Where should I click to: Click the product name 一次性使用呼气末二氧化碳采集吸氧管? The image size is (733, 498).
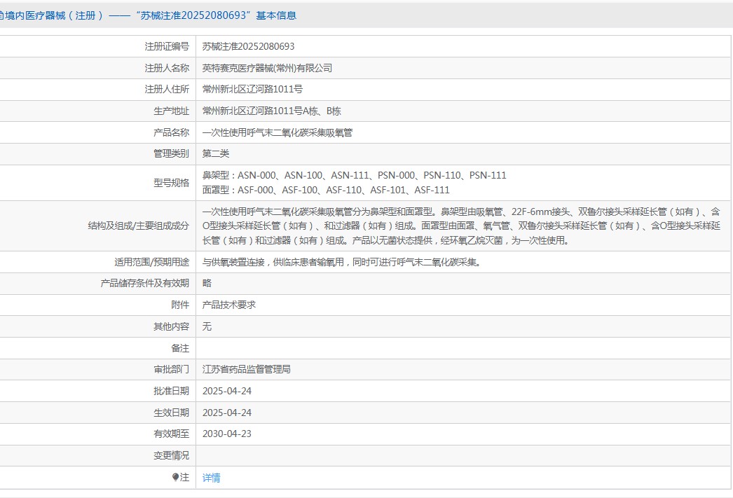pos(278,132)
